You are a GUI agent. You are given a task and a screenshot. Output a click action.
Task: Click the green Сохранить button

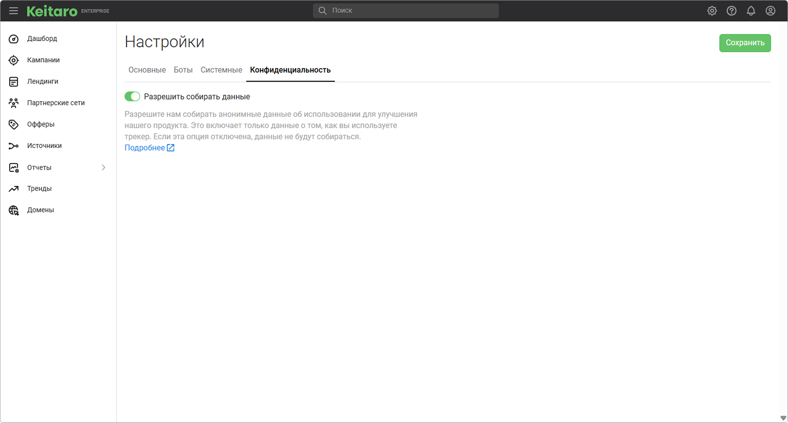(744, 43)
